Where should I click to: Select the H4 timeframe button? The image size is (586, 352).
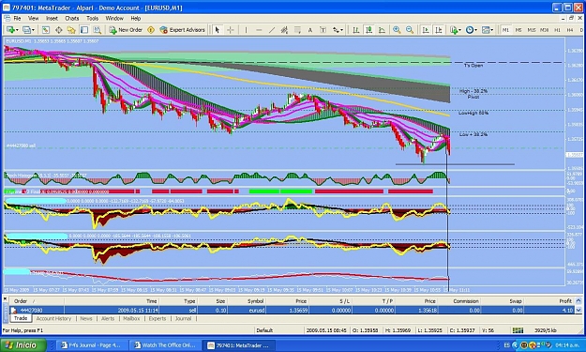click(x=570, y=30)
